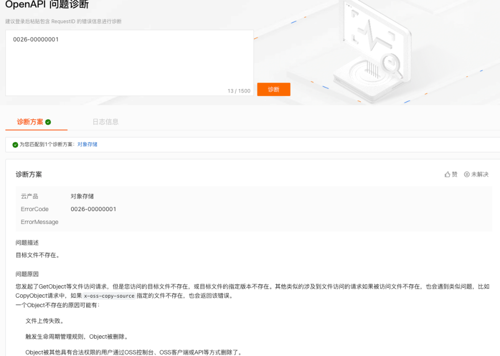Screen dimensions: 500x356
Task: Switch to the 日志信息 tab
Action: [x=105, y=122]
